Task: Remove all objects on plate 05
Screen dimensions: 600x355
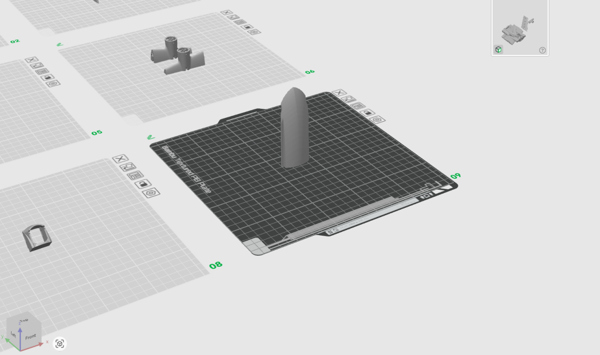Action: 31,60
